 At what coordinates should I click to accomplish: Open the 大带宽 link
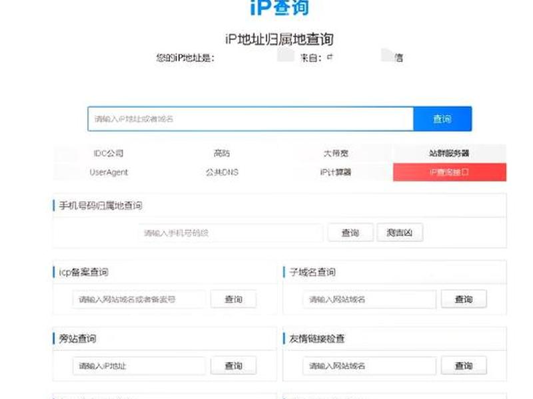click(336, 154)
